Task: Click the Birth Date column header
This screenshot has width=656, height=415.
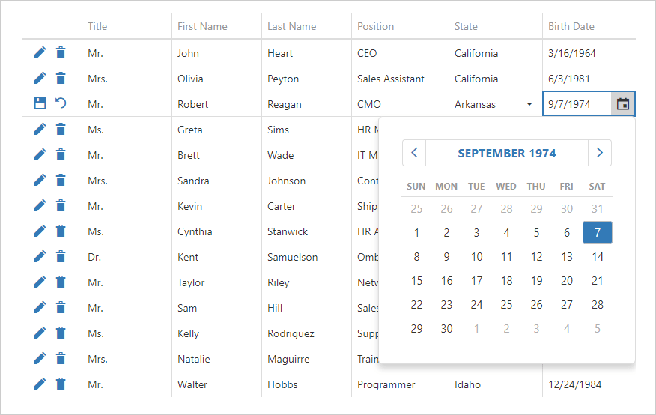Action: point(571,26)
